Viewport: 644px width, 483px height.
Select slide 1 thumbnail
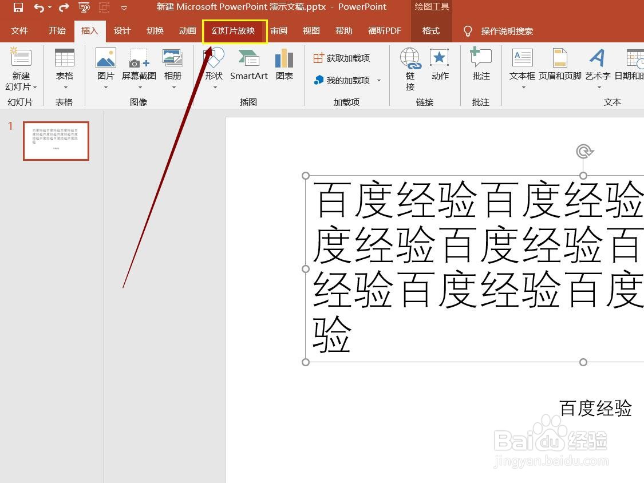tap(56, 141)
